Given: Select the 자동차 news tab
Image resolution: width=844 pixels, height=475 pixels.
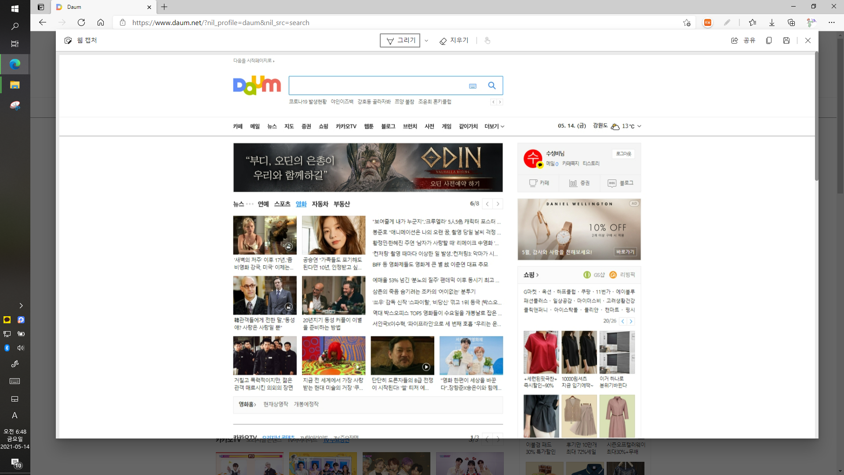Looking at the screenshot, I should point(320,204).
